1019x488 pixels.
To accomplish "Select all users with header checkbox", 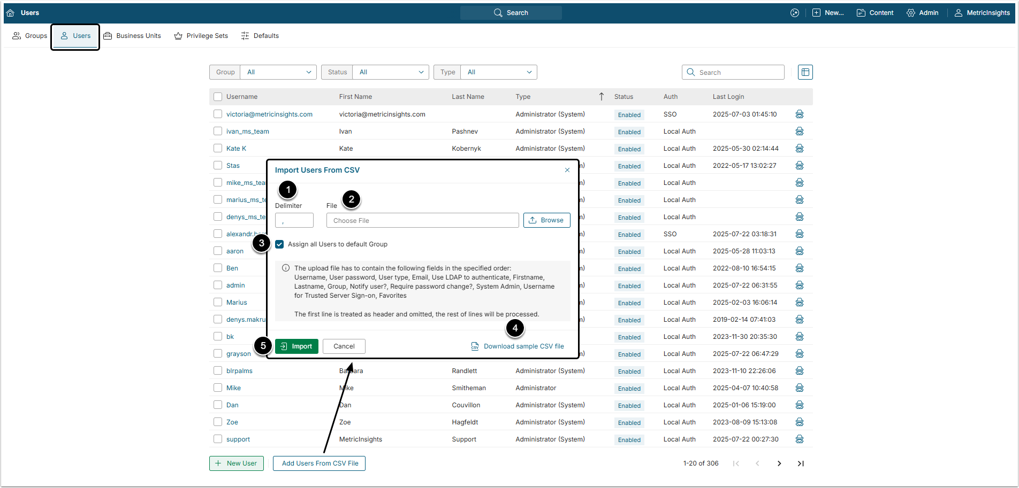I will (x=218, y=97).
